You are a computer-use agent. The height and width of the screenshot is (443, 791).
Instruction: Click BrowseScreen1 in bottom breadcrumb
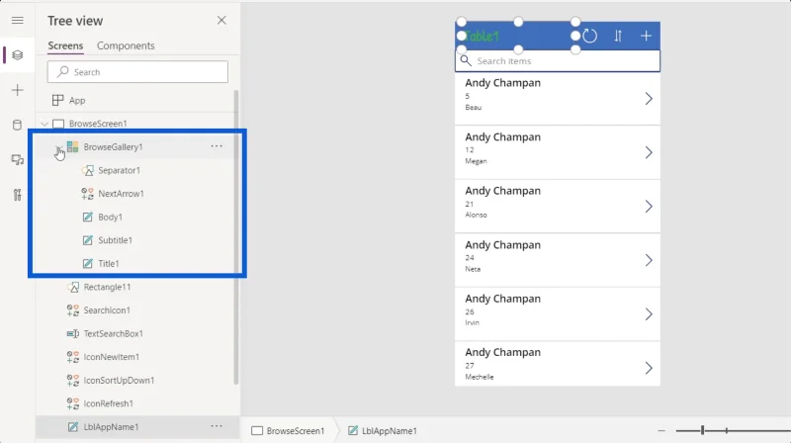pyautogui.click(x=288, y=431)
